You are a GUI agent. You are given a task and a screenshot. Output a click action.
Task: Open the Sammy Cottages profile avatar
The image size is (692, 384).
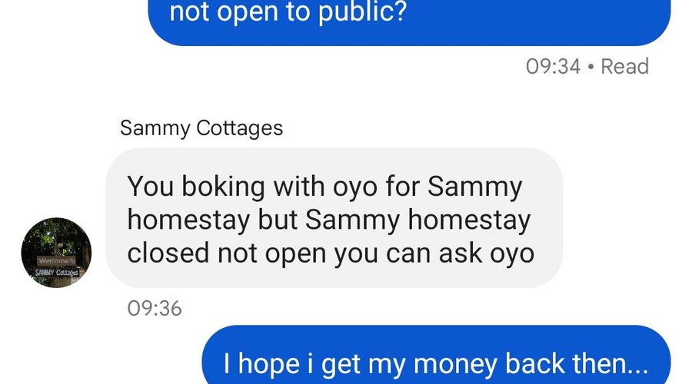click(x=56, y=253)
